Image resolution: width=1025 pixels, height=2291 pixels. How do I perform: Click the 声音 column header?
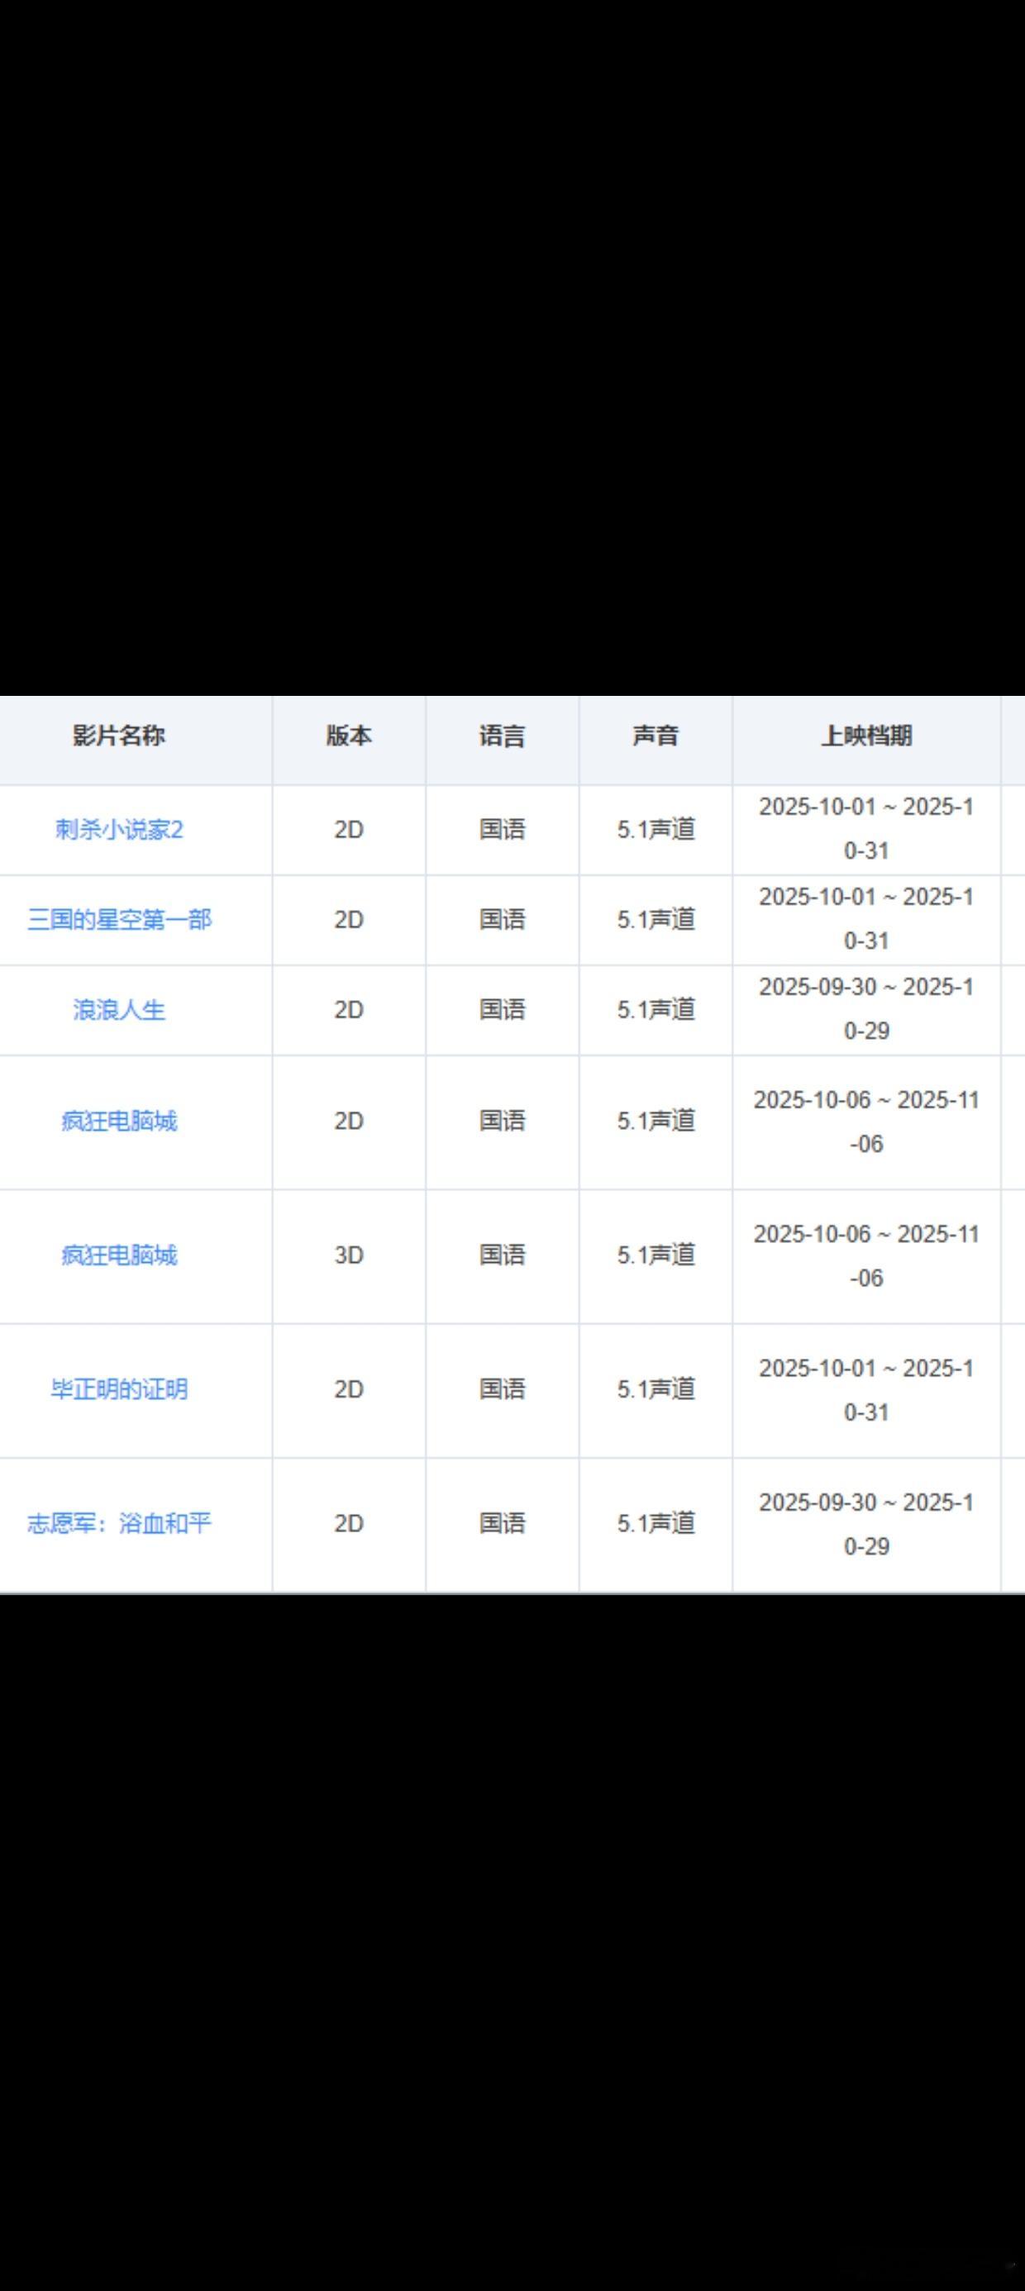[x=656, y=736]
